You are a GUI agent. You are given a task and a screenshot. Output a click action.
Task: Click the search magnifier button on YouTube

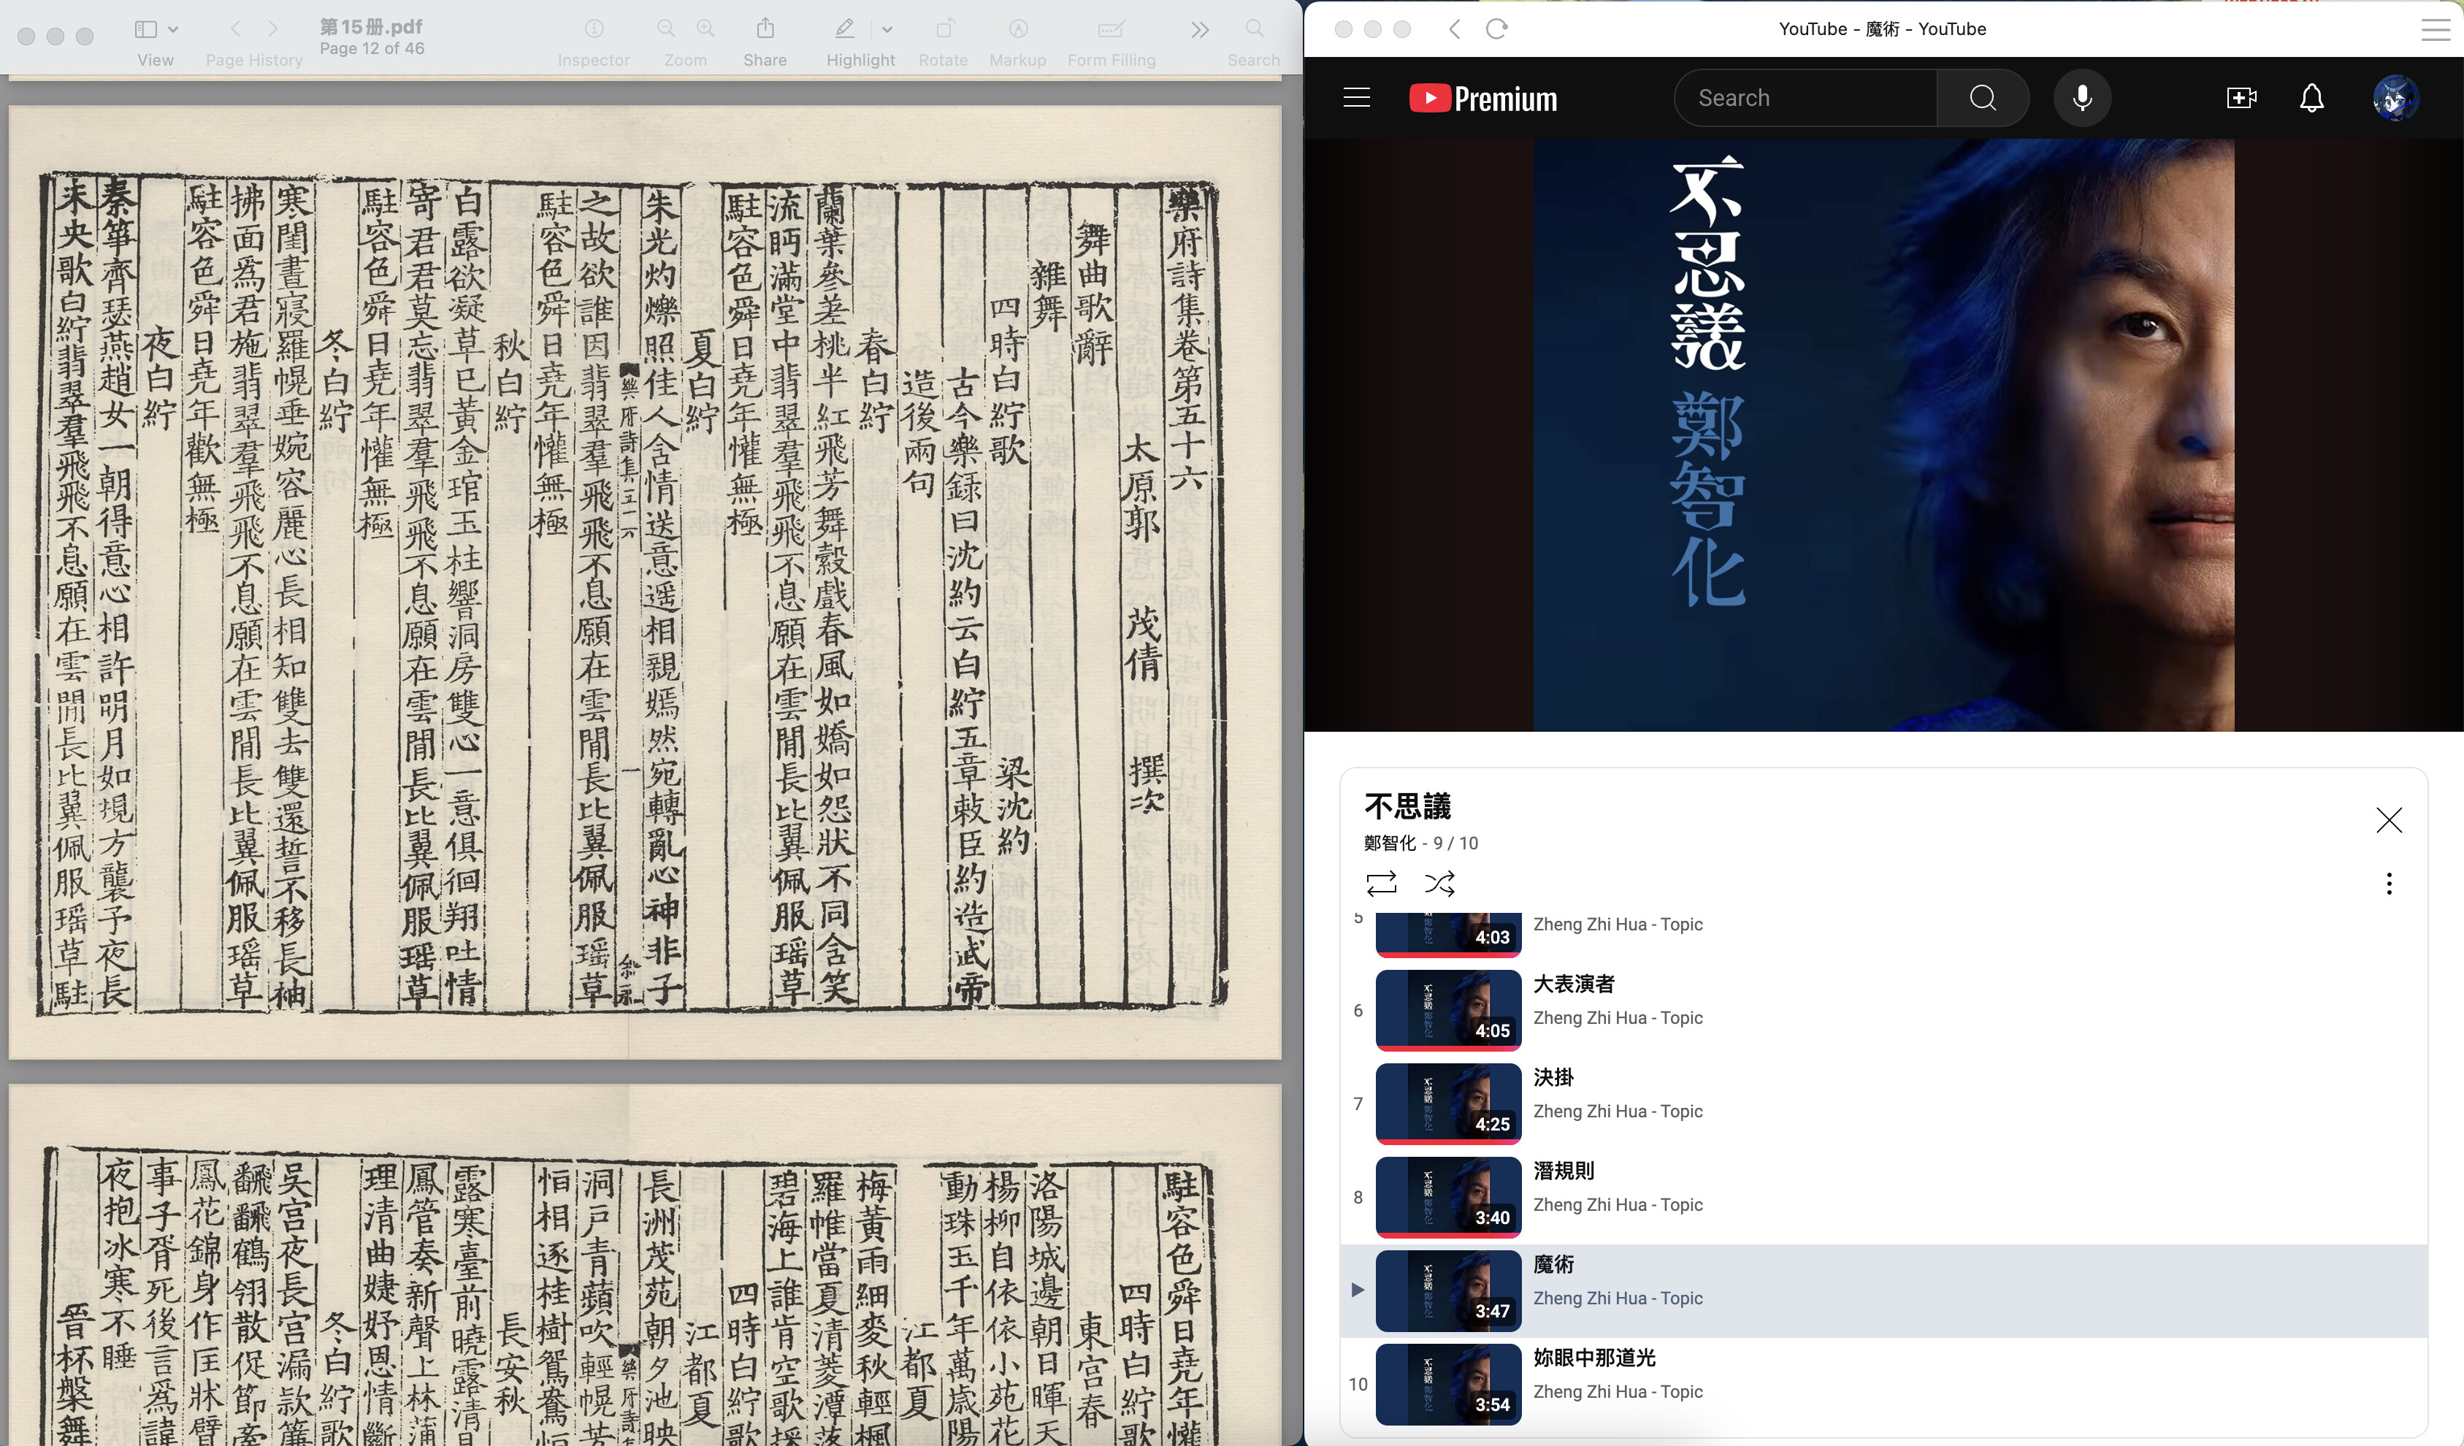click(1982, 98)
